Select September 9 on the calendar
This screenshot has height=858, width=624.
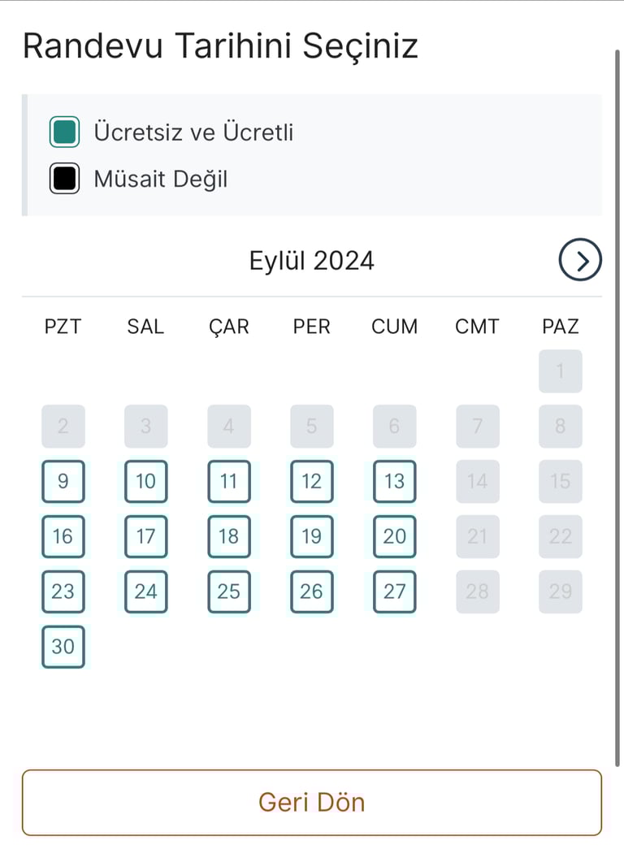point(63,481)
